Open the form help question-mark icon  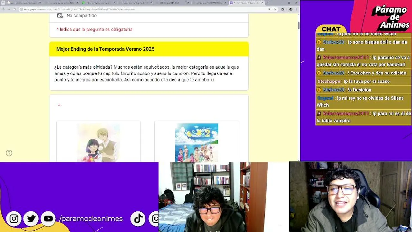(9, 153)
